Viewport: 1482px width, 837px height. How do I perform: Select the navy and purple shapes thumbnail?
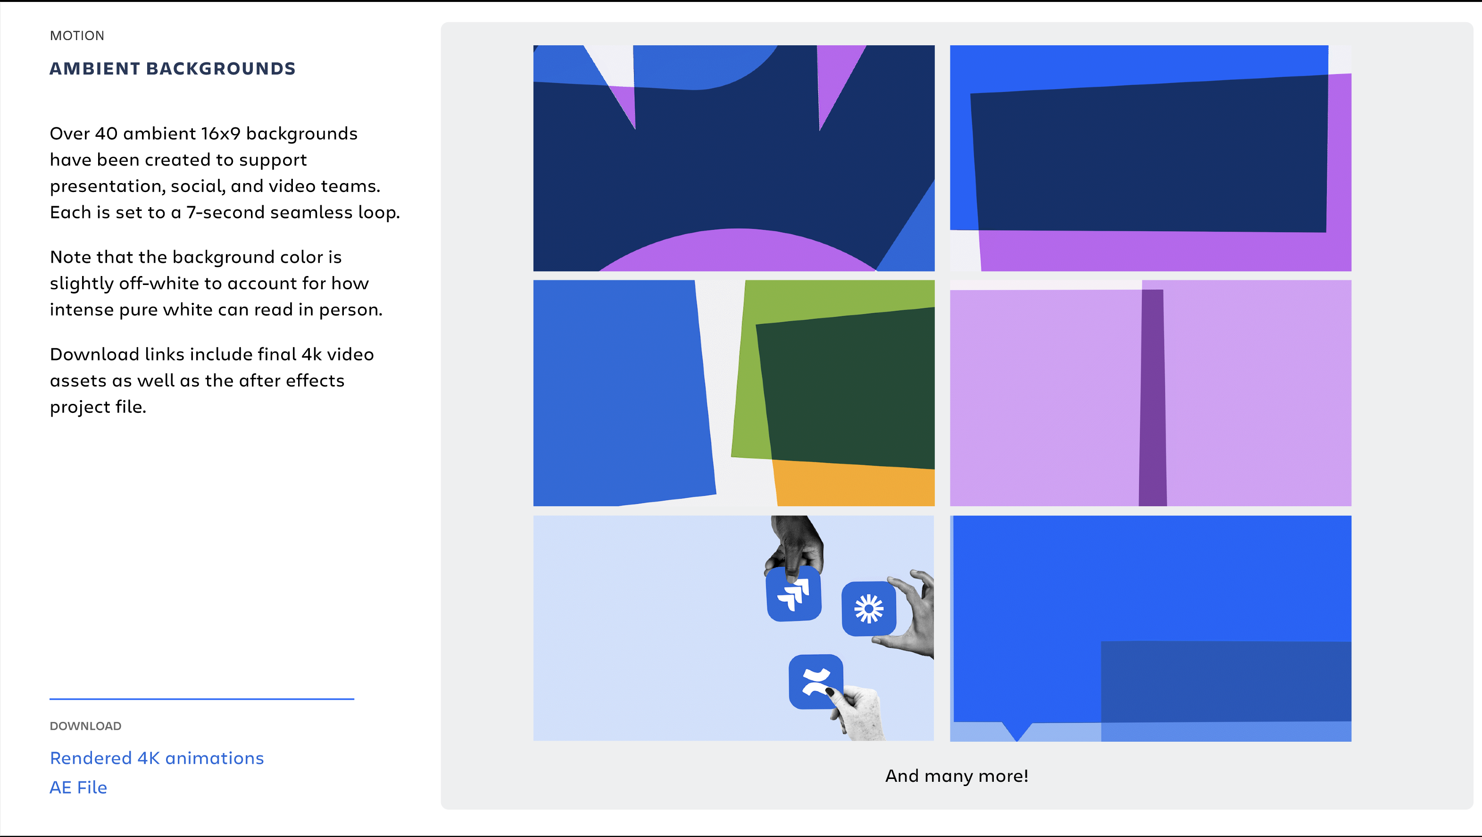click(x=733, y=159)
